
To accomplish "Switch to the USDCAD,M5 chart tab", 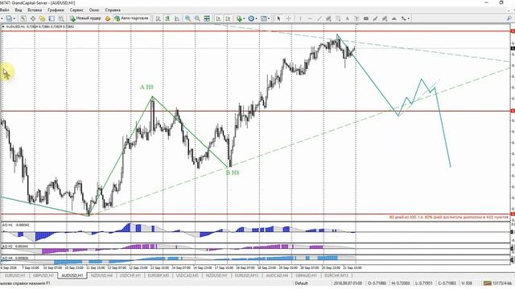I will point(187,276).
